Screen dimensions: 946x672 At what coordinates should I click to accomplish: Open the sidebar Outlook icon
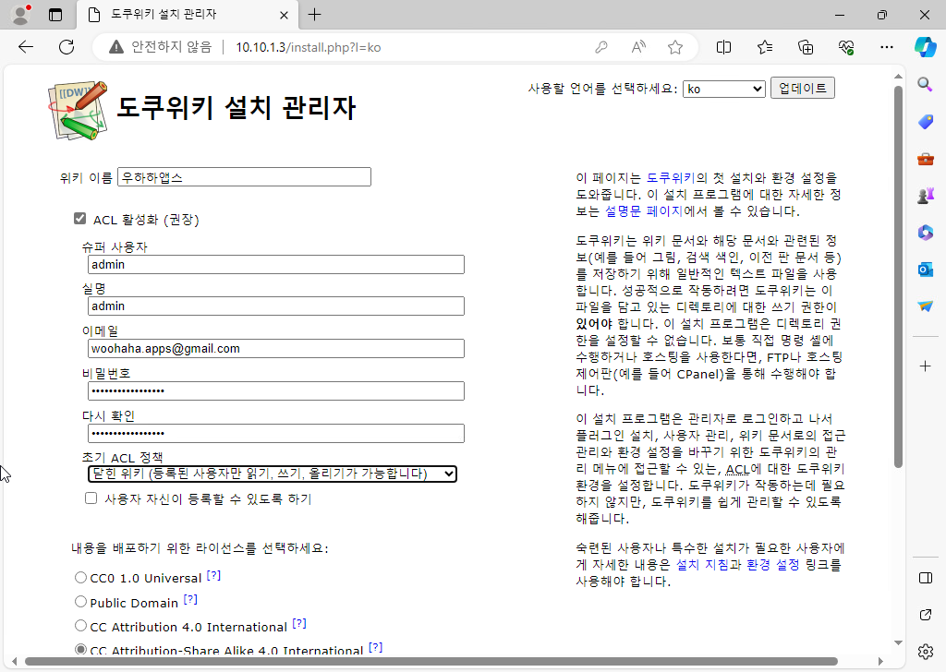925,270
